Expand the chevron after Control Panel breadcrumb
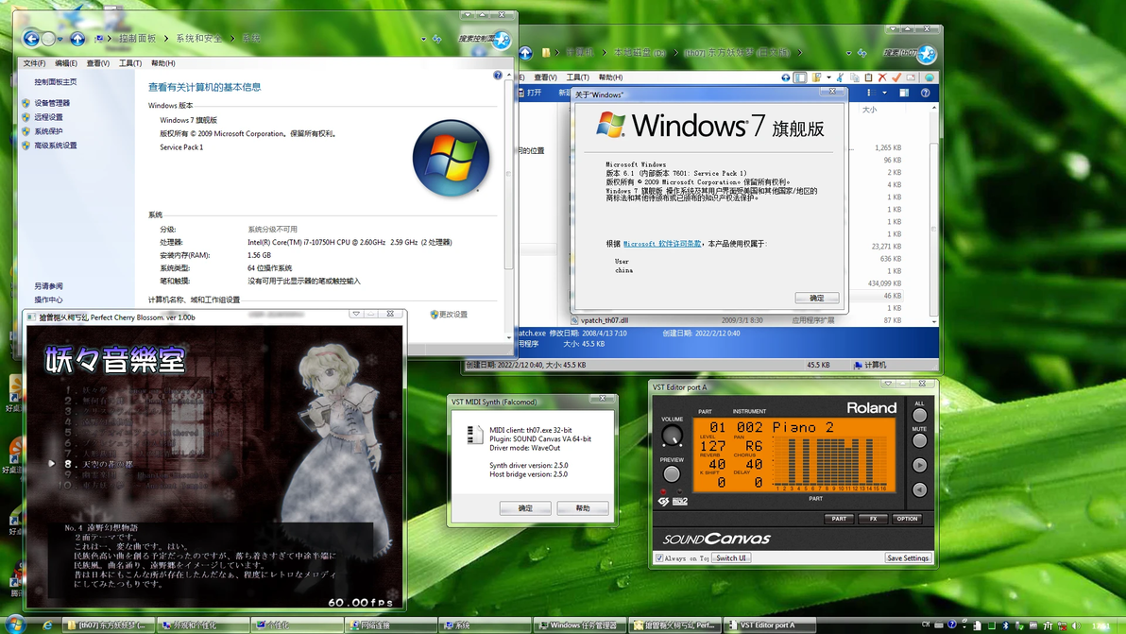The image size is (1126, 634). point(166,39)
